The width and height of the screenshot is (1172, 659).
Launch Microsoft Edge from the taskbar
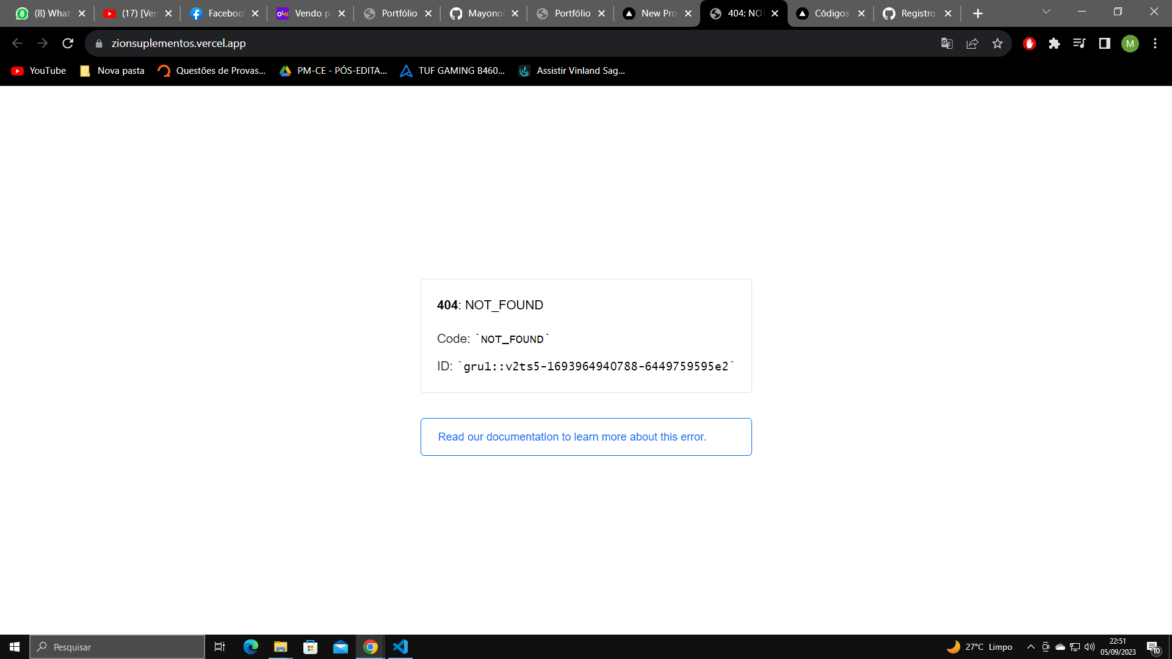(250, 647)
